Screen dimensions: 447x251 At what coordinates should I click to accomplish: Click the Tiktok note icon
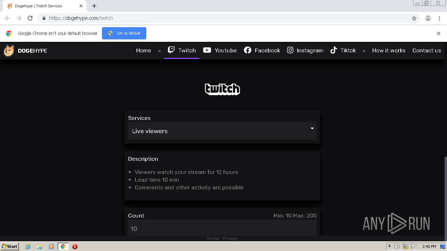334,50
